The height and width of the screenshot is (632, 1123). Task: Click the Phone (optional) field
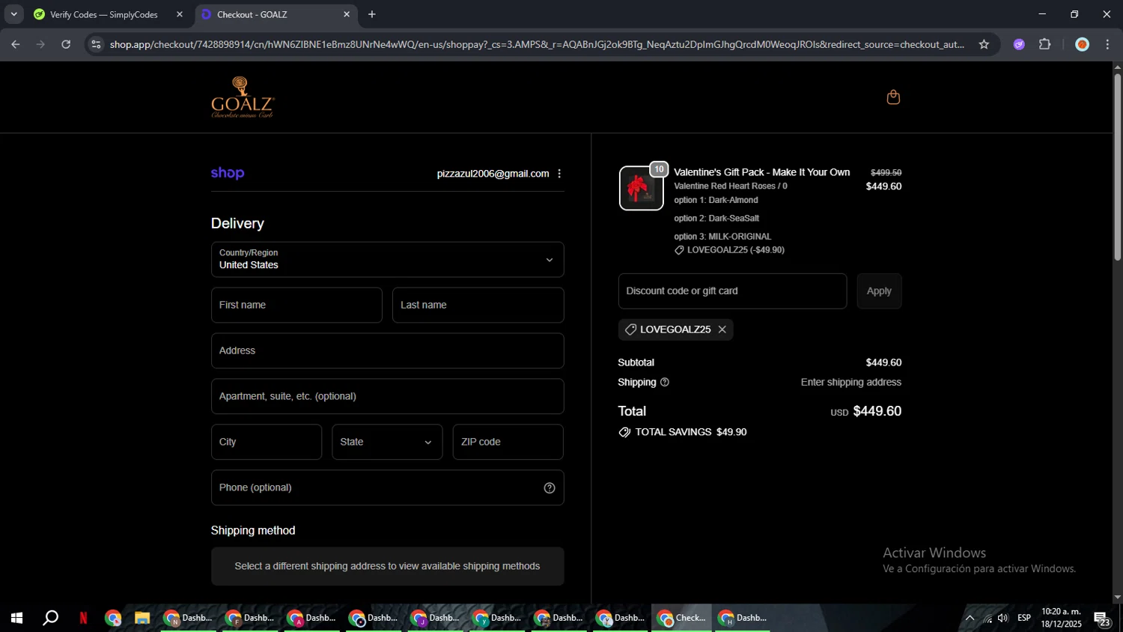(x=388, y=487)
